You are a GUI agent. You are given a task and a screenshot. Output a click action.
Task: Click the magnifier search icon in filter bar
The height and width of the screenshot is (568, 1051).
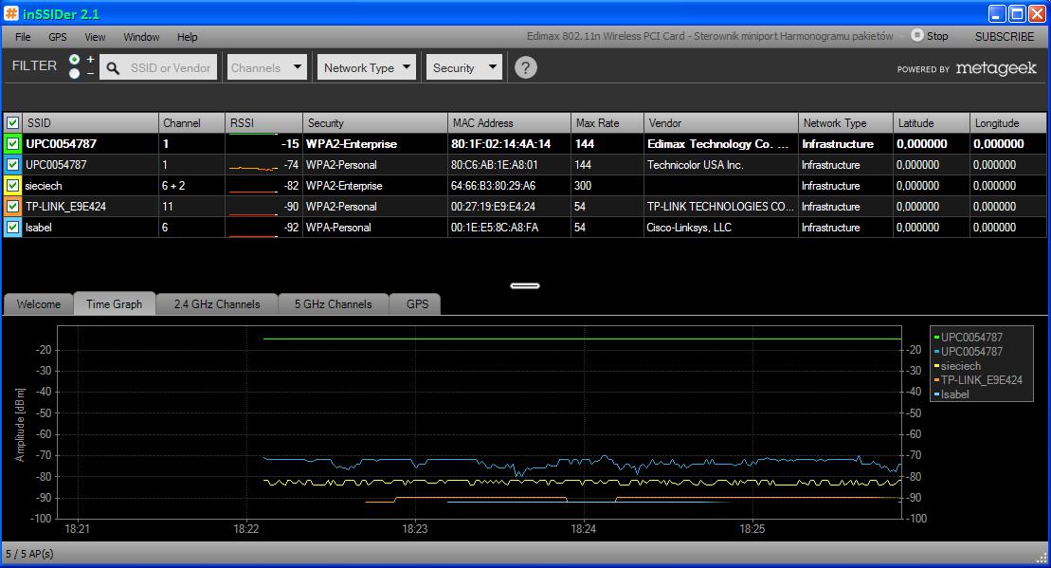pos(114,67)
